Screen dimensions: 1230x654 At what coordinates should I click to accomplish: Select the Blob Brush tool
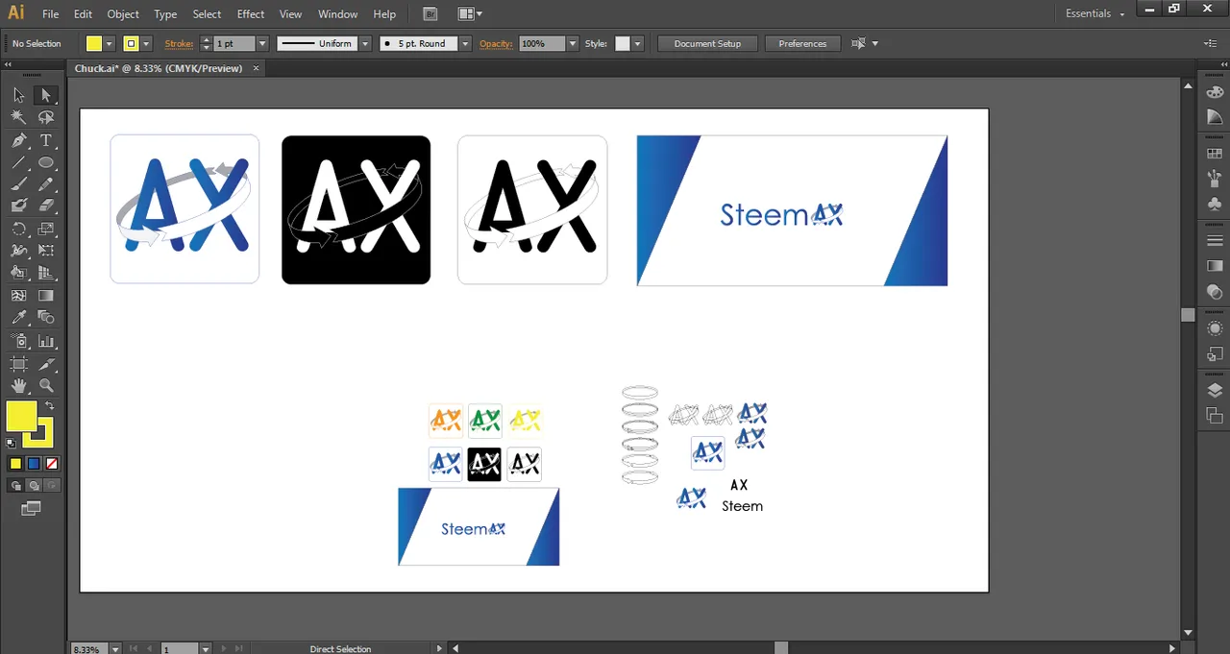[19, 206]
